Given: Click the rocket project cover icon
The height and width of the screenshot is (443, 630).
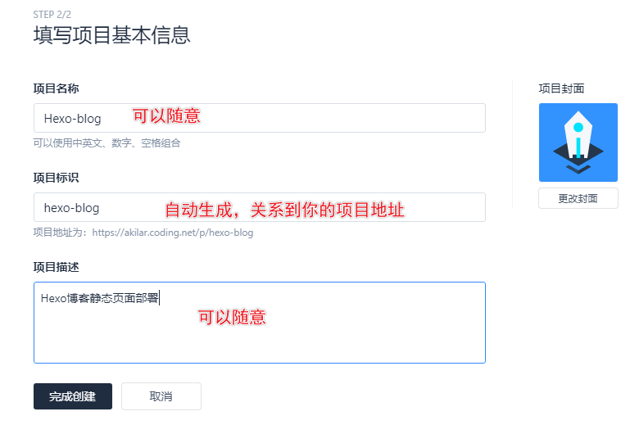Looking at the screenshot, I should click(x=578, y=142).
